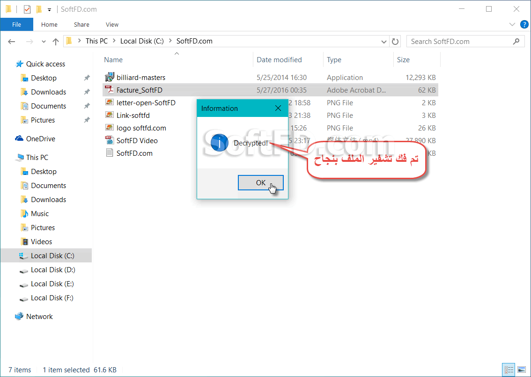Open Local Disk (E:) in navigation pane
This screenshot has width=531, height=377.
coord(52,283)
